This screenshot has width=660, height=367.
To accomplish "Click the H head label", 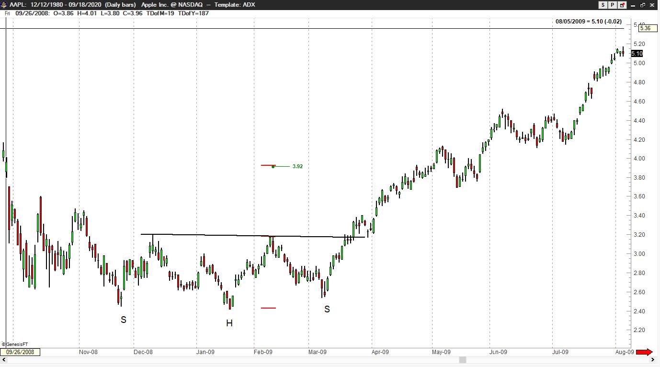I will point(229,323).
